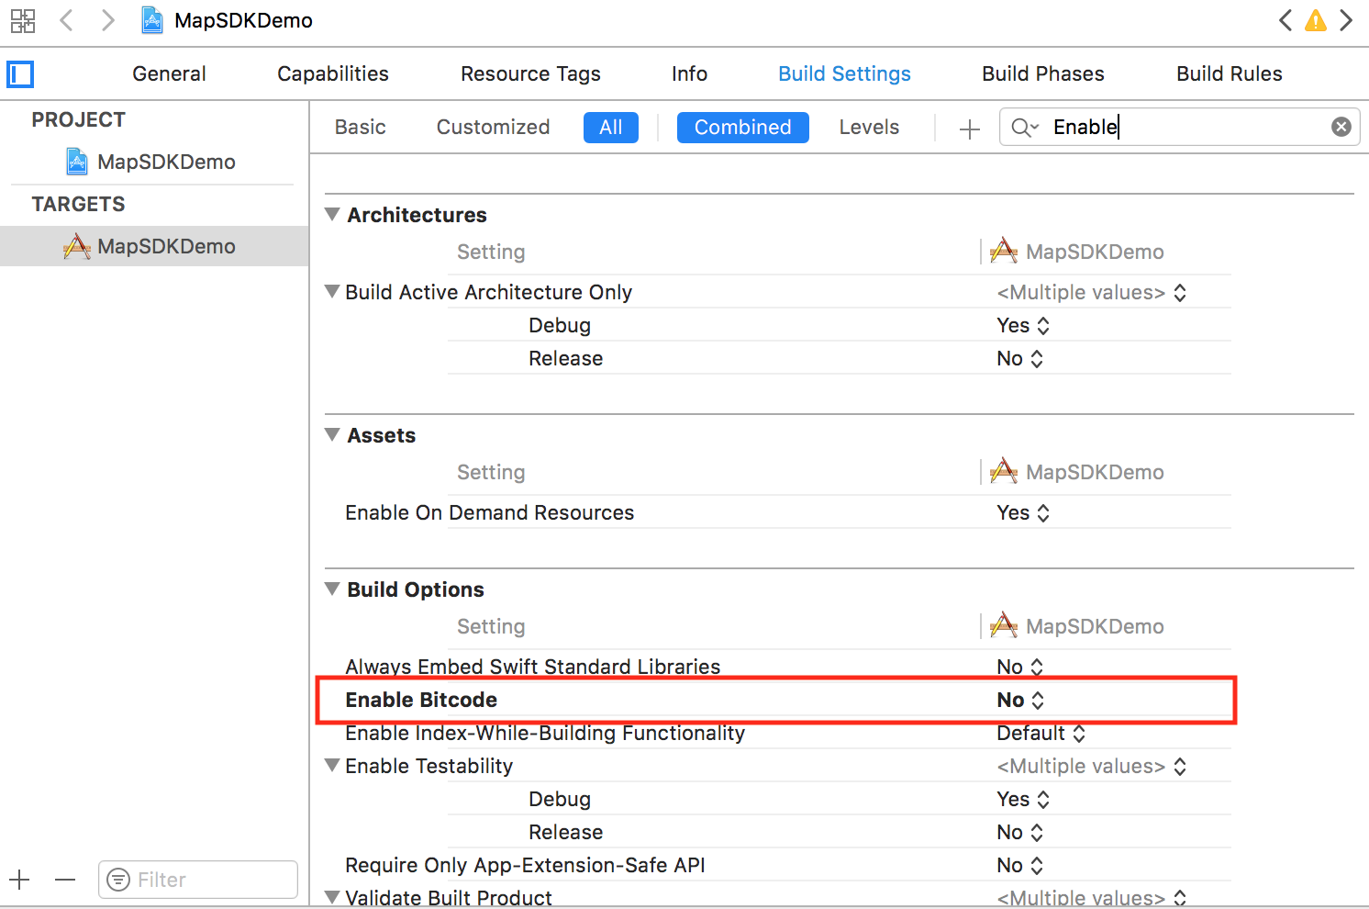This screenshot has width=1369, height=909.
Task: Select MapSDKDemo under PROJECT
Action: pos(166,162)
